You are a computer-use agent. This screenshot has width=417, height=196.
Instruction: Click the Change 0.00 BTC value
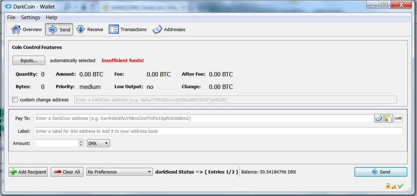[x=221, y=87]
